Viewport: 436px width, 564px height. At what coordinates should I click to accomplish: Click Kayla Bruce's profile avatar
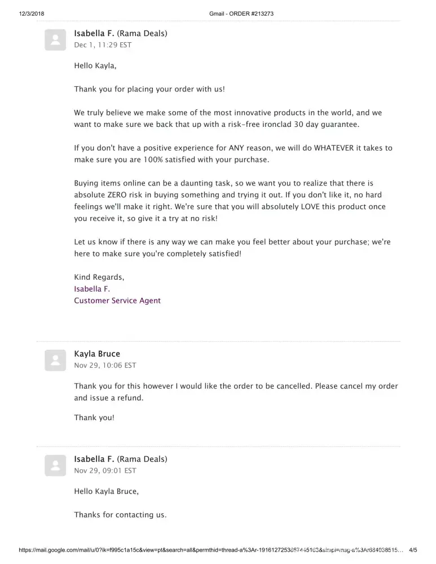[x=56, y=360]
